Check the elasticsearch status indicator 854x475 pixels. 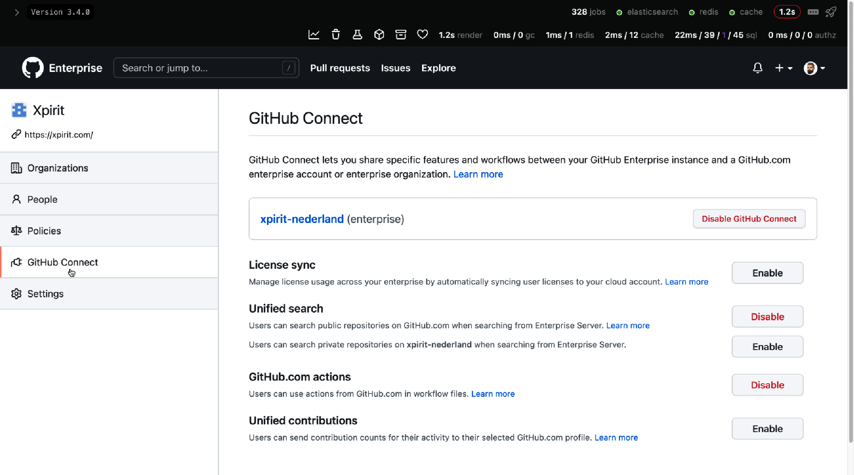647,12
